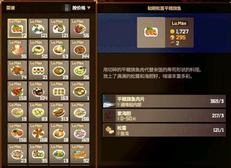Click the recipe tile with count 104

pos(38,91)
